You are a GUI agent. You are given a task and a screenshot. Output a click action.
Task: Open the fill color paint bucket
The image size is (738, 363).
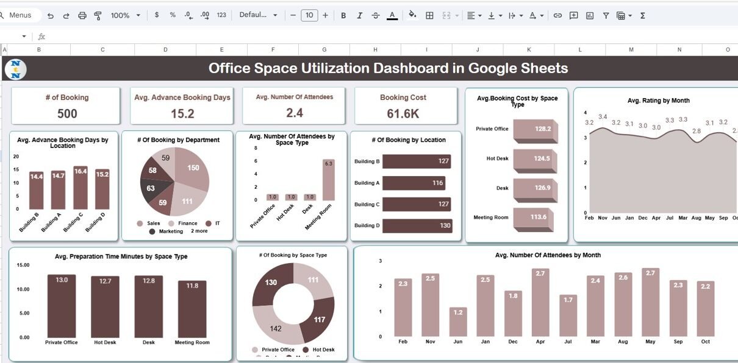[x=412, y=15]
